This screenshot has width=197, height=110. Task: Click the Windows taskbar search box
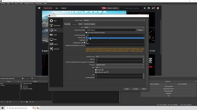point(22,108)
